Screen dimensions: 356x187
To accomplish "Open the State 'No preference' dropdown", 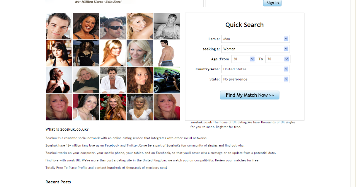I will (x=255, y=79).
